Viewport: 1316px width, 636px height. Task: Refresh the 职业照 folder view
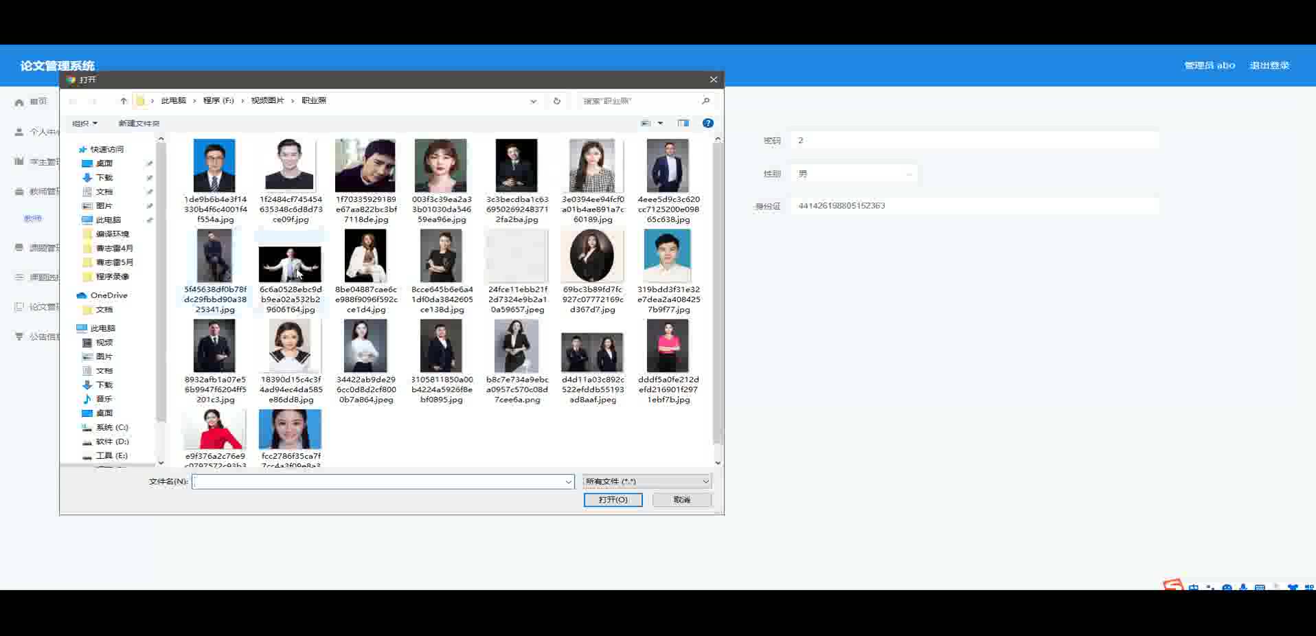557,101
